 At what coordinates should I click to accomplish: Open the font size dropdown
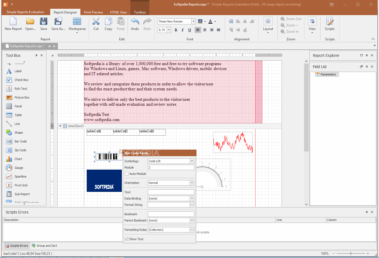click(169, 30)
